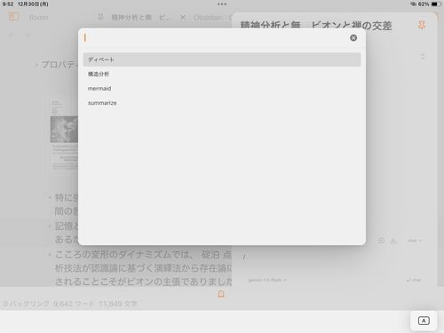Click the prompt search input field

point(215,38)
